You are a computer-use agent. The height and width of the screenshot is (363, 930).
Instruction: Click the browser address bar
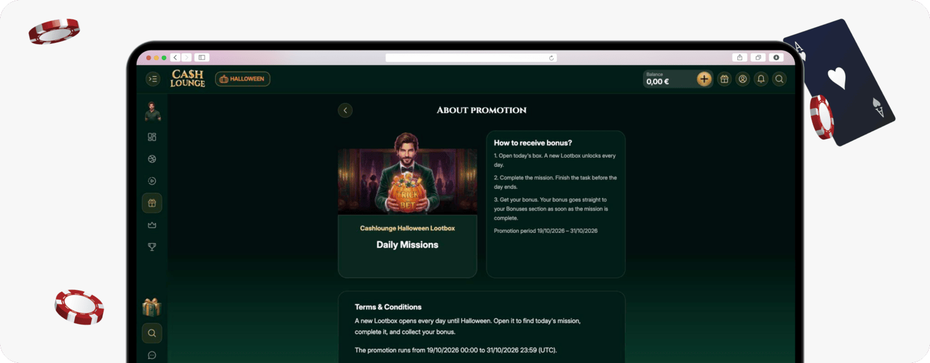tap(471, 58)
